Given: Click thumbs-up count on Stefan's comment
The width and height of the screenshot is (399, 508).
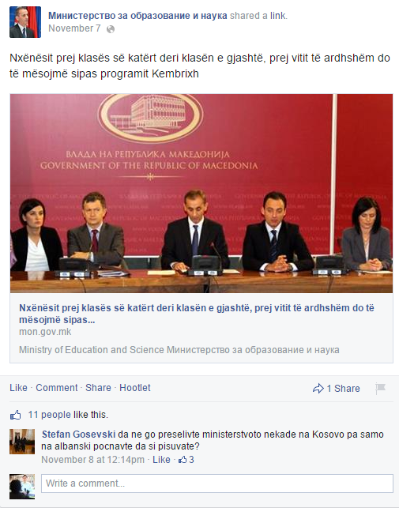Looking at the screenshot, I should 186,459.
